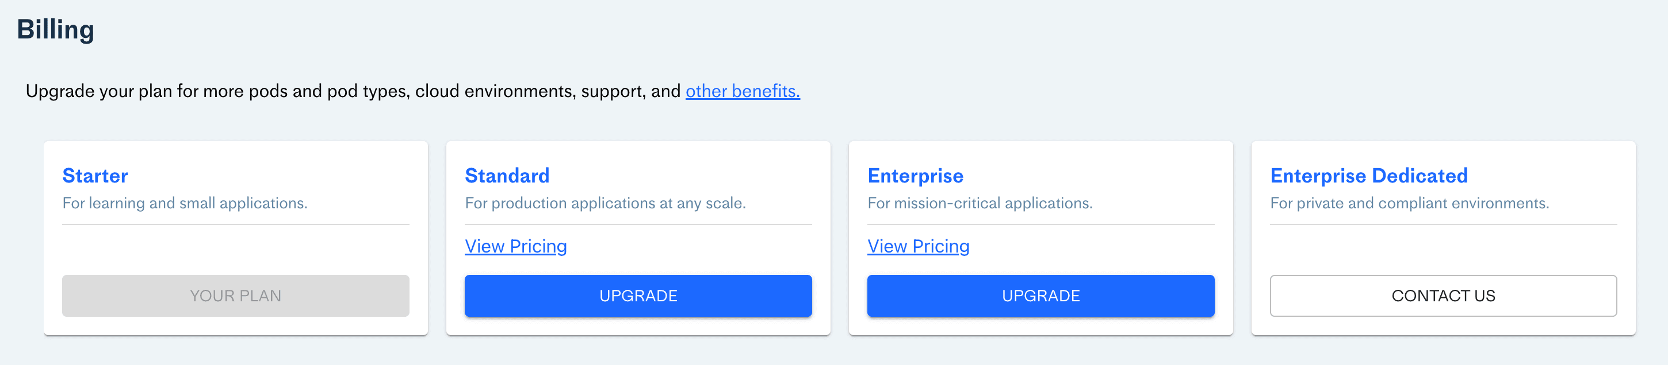The height and width of the screenshot is (365, 1668).
Task: Click View Pricing in the Standard card
Action: (515, 246)
